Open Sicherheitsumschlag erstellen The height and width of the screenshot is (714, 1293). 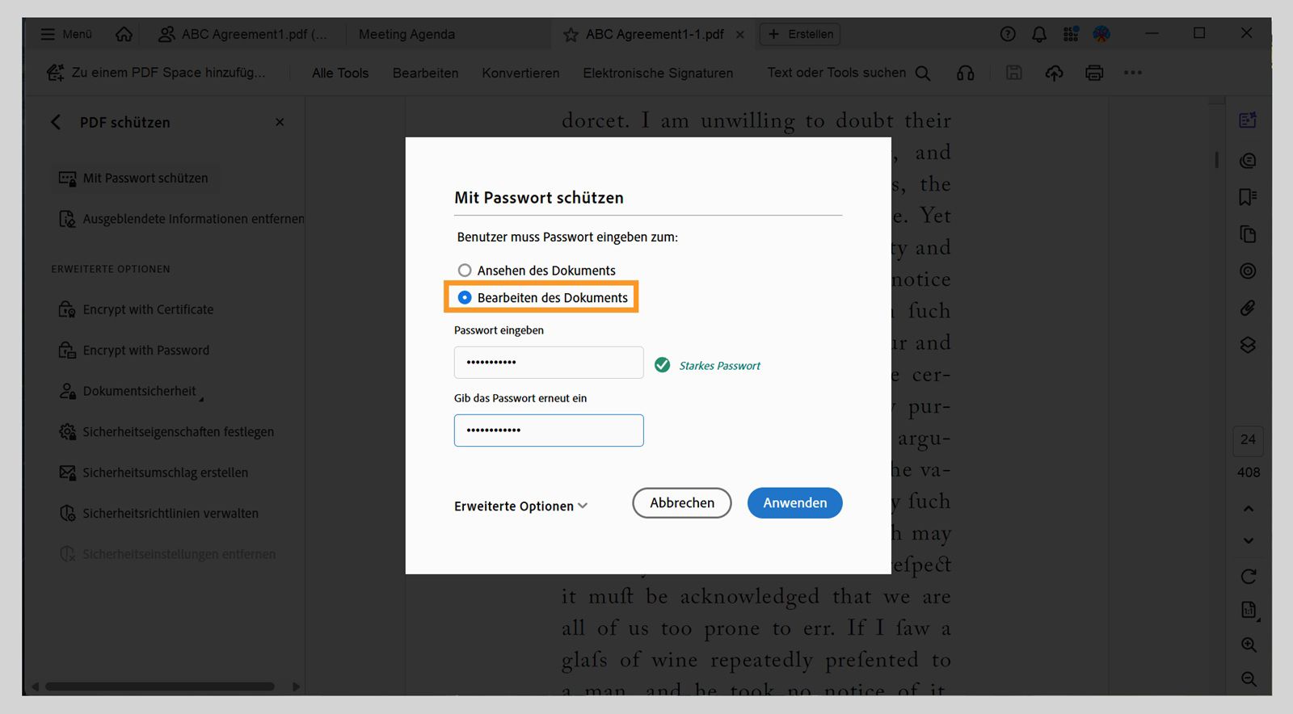click(153, 472)
